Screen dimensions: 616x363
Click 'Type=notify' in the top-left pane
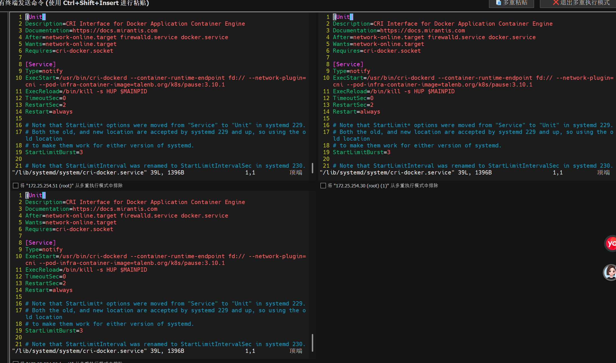coord(44,71)
